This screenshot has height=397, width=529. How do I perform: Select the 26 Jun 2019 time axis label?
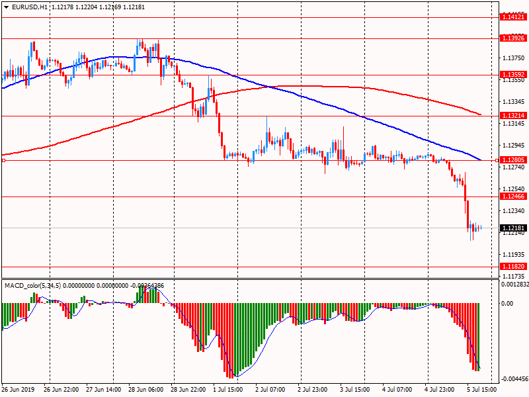point(18,389)
